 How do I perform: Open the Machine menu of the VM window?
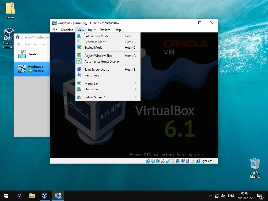tap(67, 30)
